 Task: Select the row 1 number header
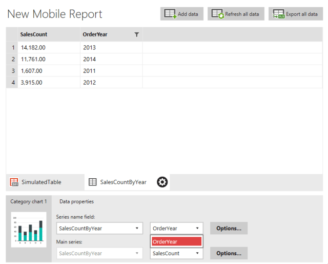(x=13, y=47)
